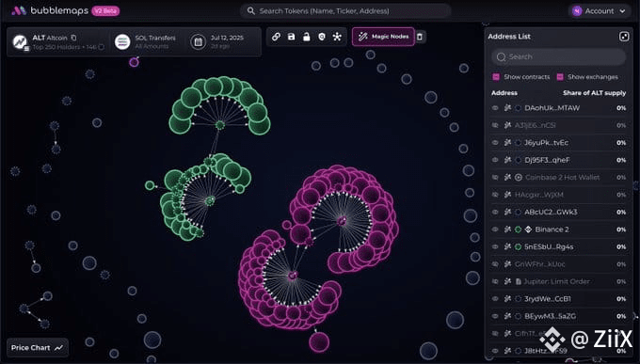Click the token search field
The width and height of the screenshot is (640, 364).
345,11
